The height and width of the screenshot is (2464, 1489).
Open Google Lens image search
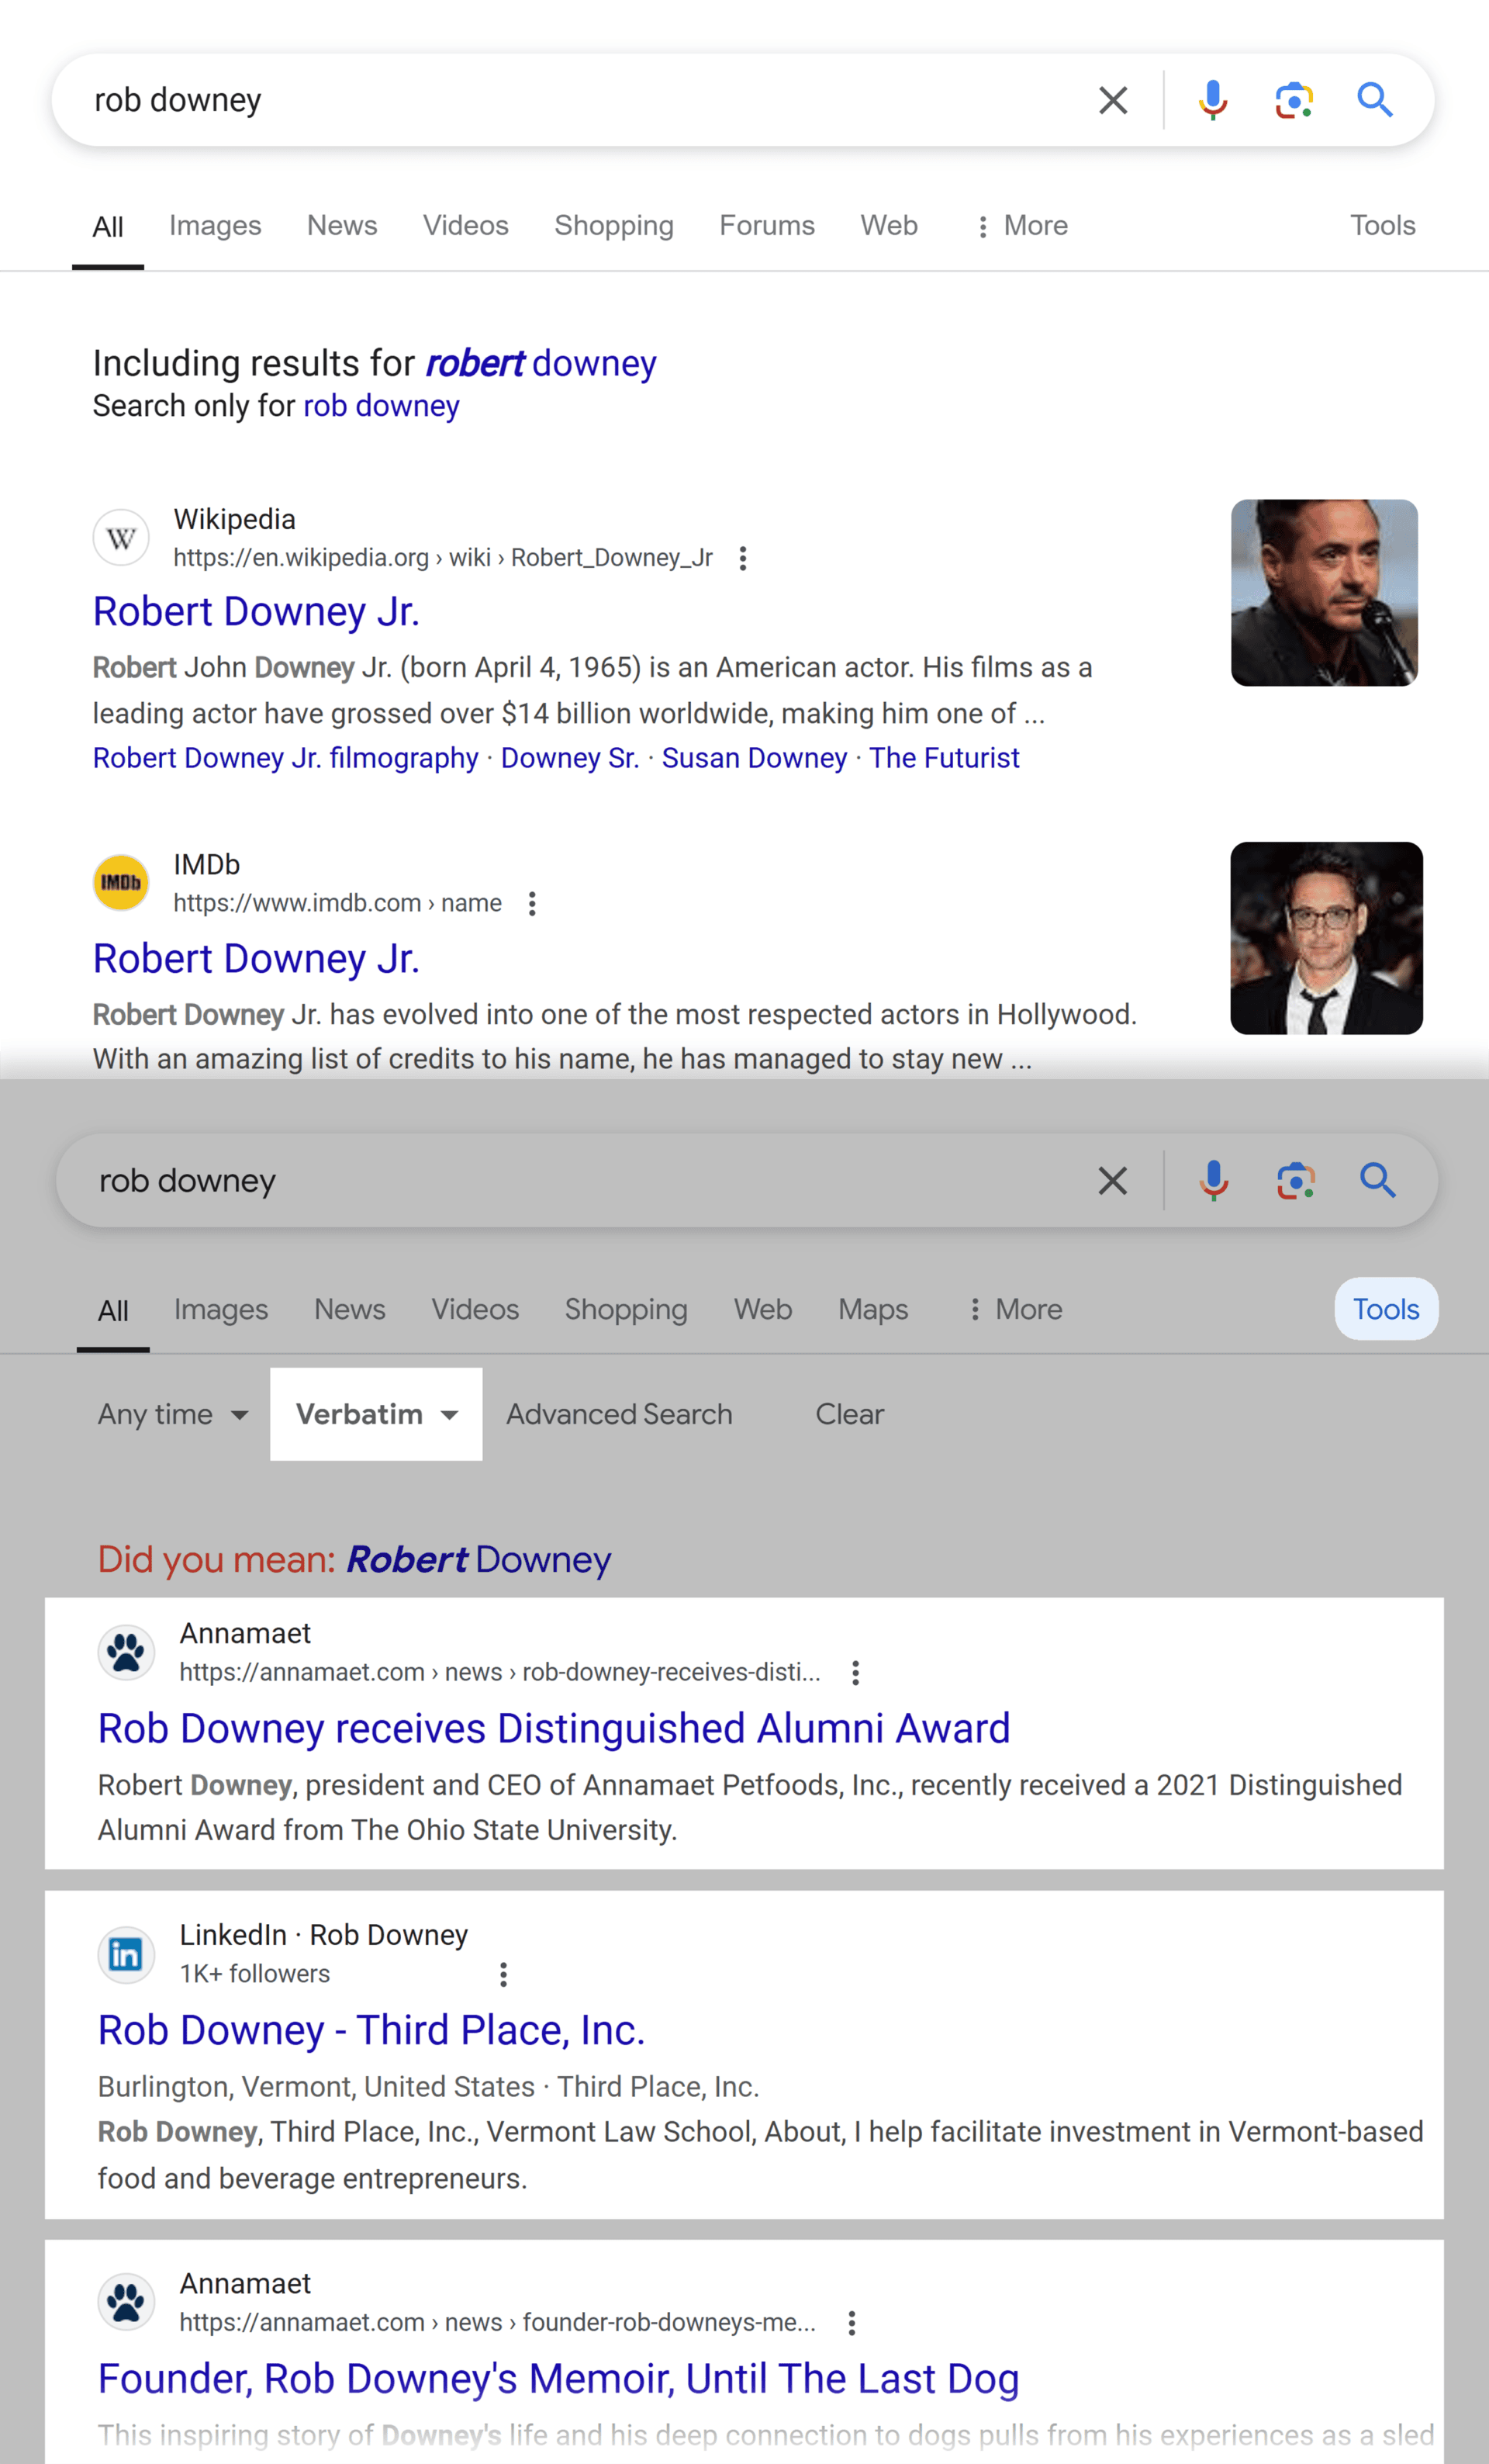coord(1293,99)
